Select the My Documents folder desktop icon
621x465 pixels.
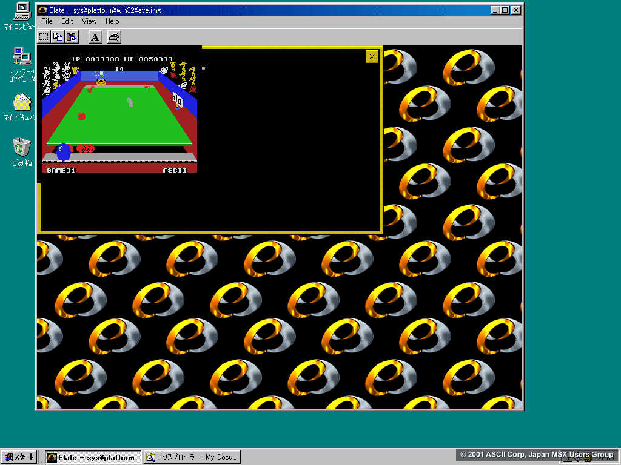point(21,107)
